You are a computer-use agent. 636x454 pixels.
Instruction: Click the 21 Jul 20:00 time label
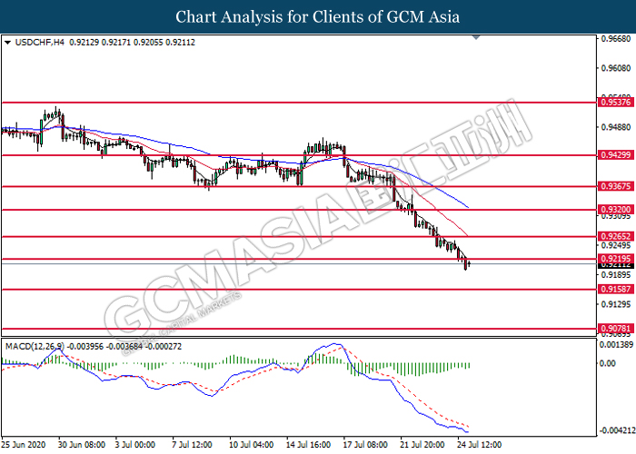coord(422,445)
